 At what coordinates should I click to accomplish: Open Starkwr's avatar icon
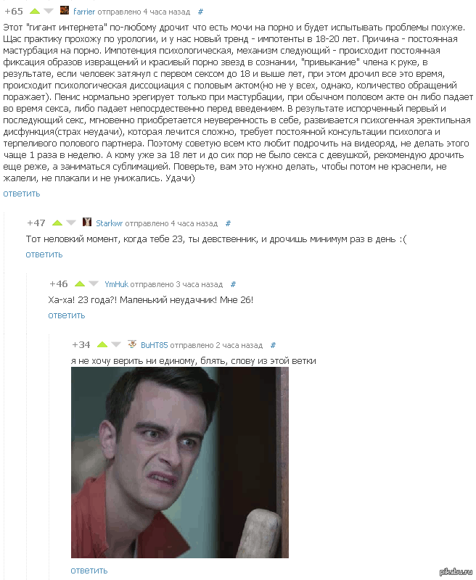tap(87, 222)
